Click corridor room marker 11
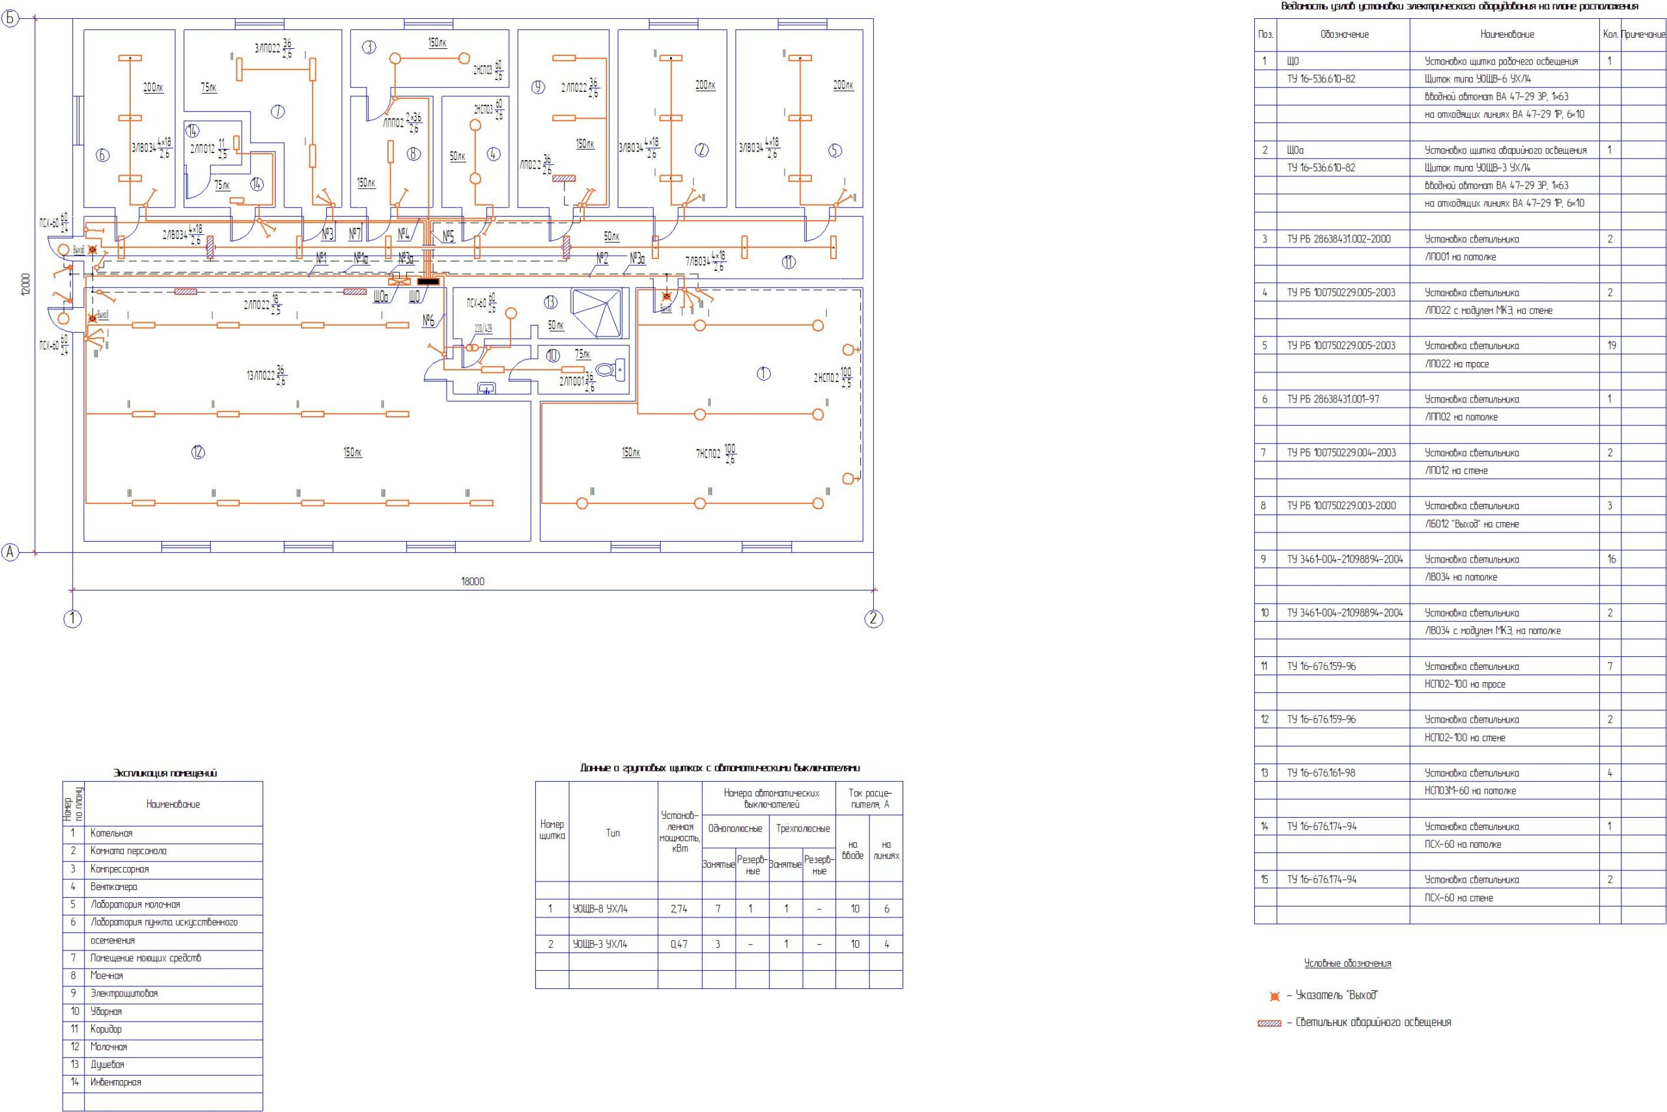This screenshot has width=1667, height=1112. point(789,262)
